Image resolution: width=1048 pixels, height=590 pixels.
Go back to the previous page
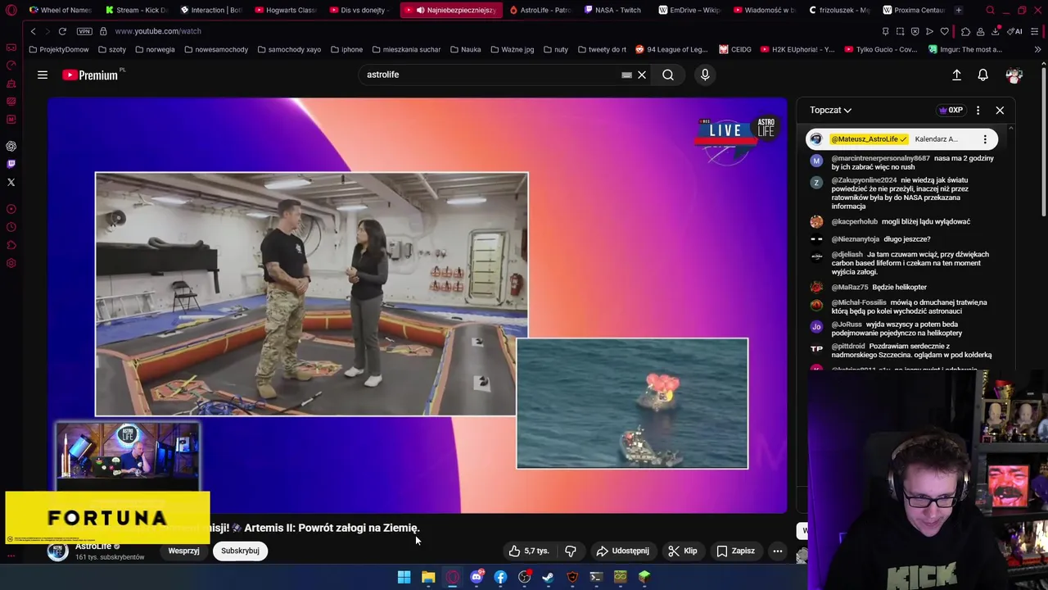click(33, 31)
